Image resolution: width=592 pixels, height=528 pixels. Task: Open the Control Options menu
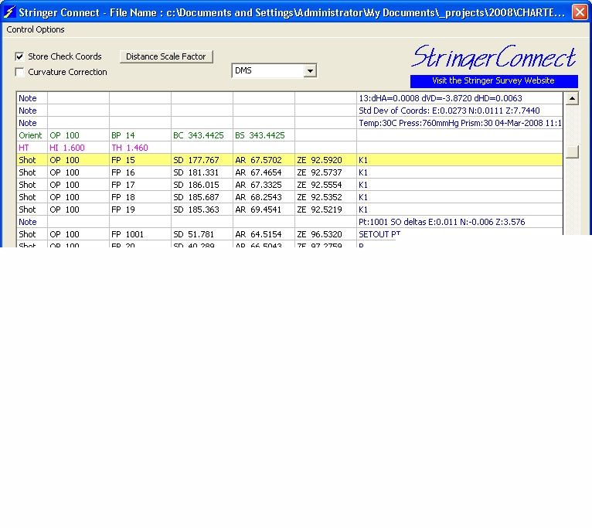(36, 29)
